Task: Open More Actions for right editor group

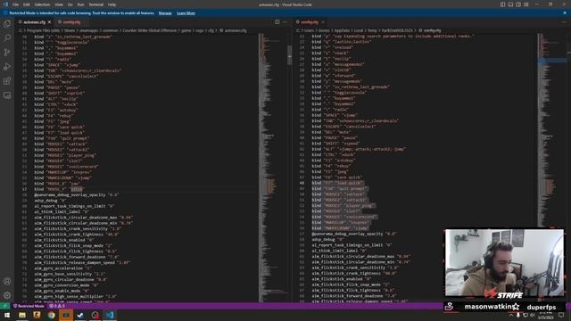Action: (564, 21)
